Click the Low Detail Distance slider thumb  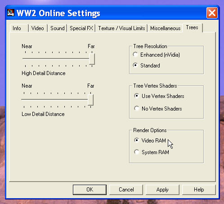click(x=90, y=100)
